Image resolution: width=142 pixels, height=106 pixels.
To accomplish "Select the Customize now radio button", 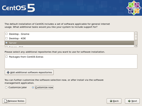I will [x=33, y=88].
